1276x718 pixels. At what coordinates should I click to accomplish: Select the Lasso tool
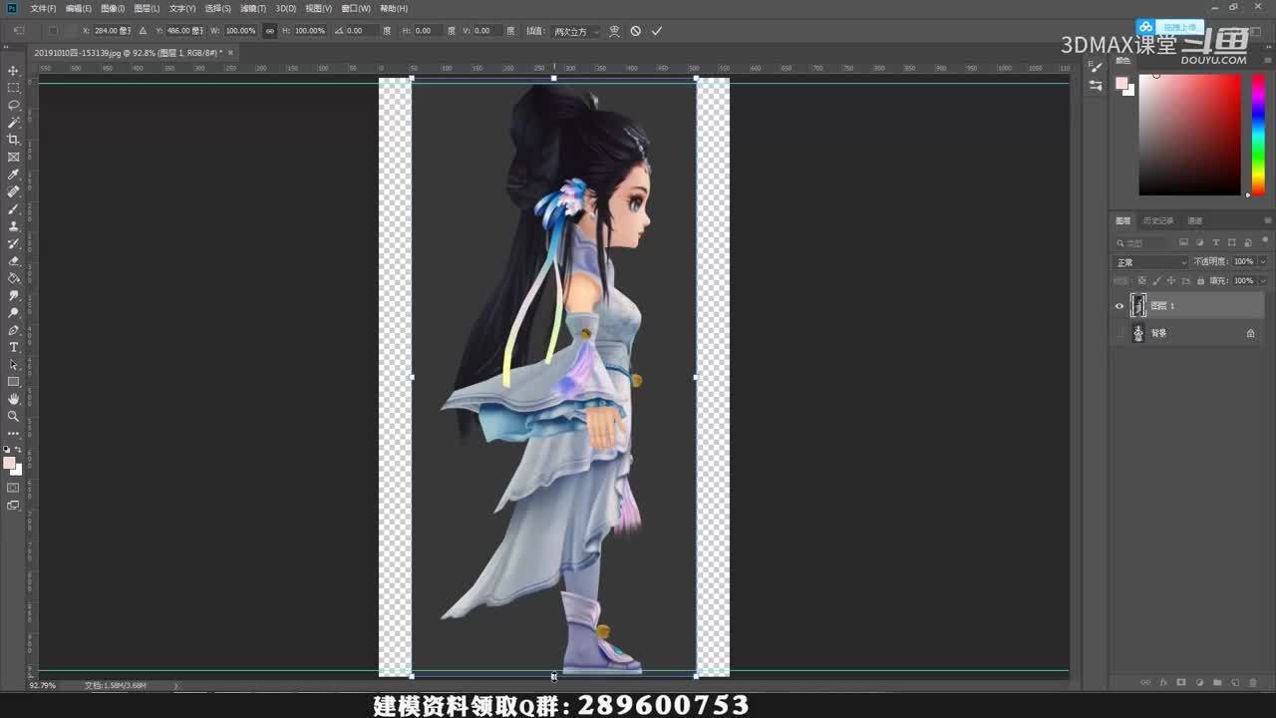[13, 105]
